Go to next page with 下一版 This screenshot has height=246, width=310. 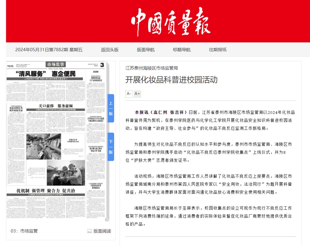click(111, 147)
